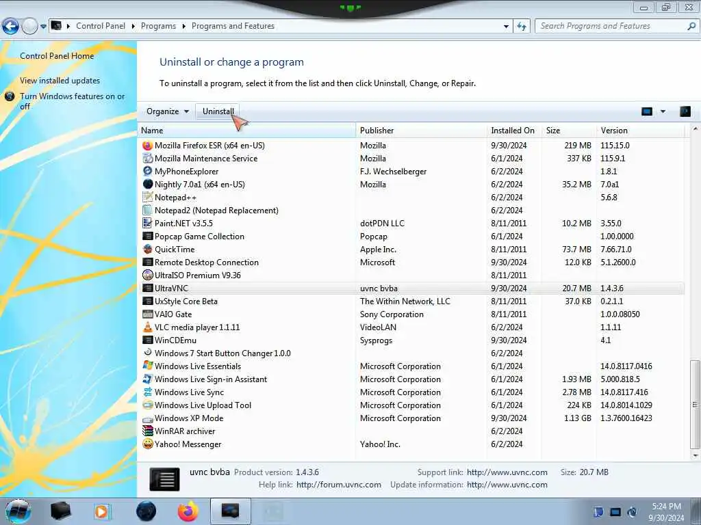Click the Mozilla Maintenance Service icon
This screenshot has width=701, height=525.
(148, 159)
